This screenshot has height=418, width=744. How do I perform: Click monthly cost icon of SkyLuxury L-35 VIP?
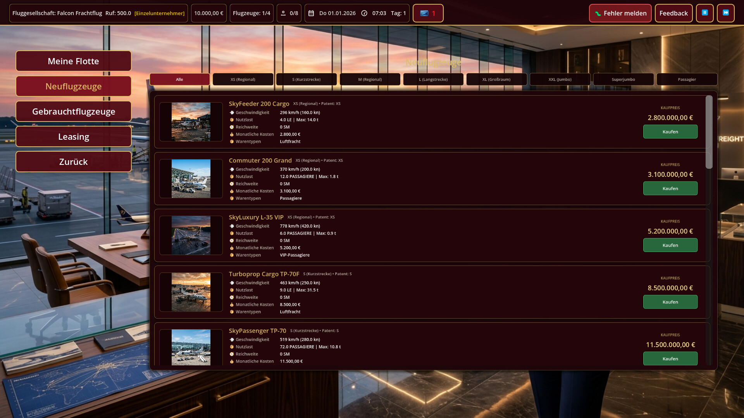[232, 248]
